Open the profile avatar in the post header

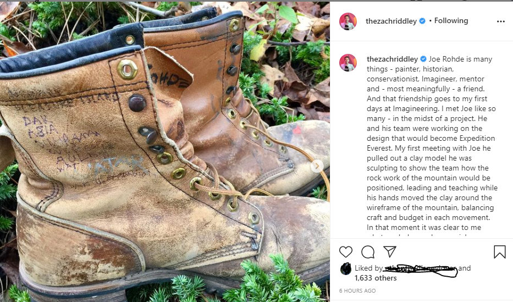[348, 21]
